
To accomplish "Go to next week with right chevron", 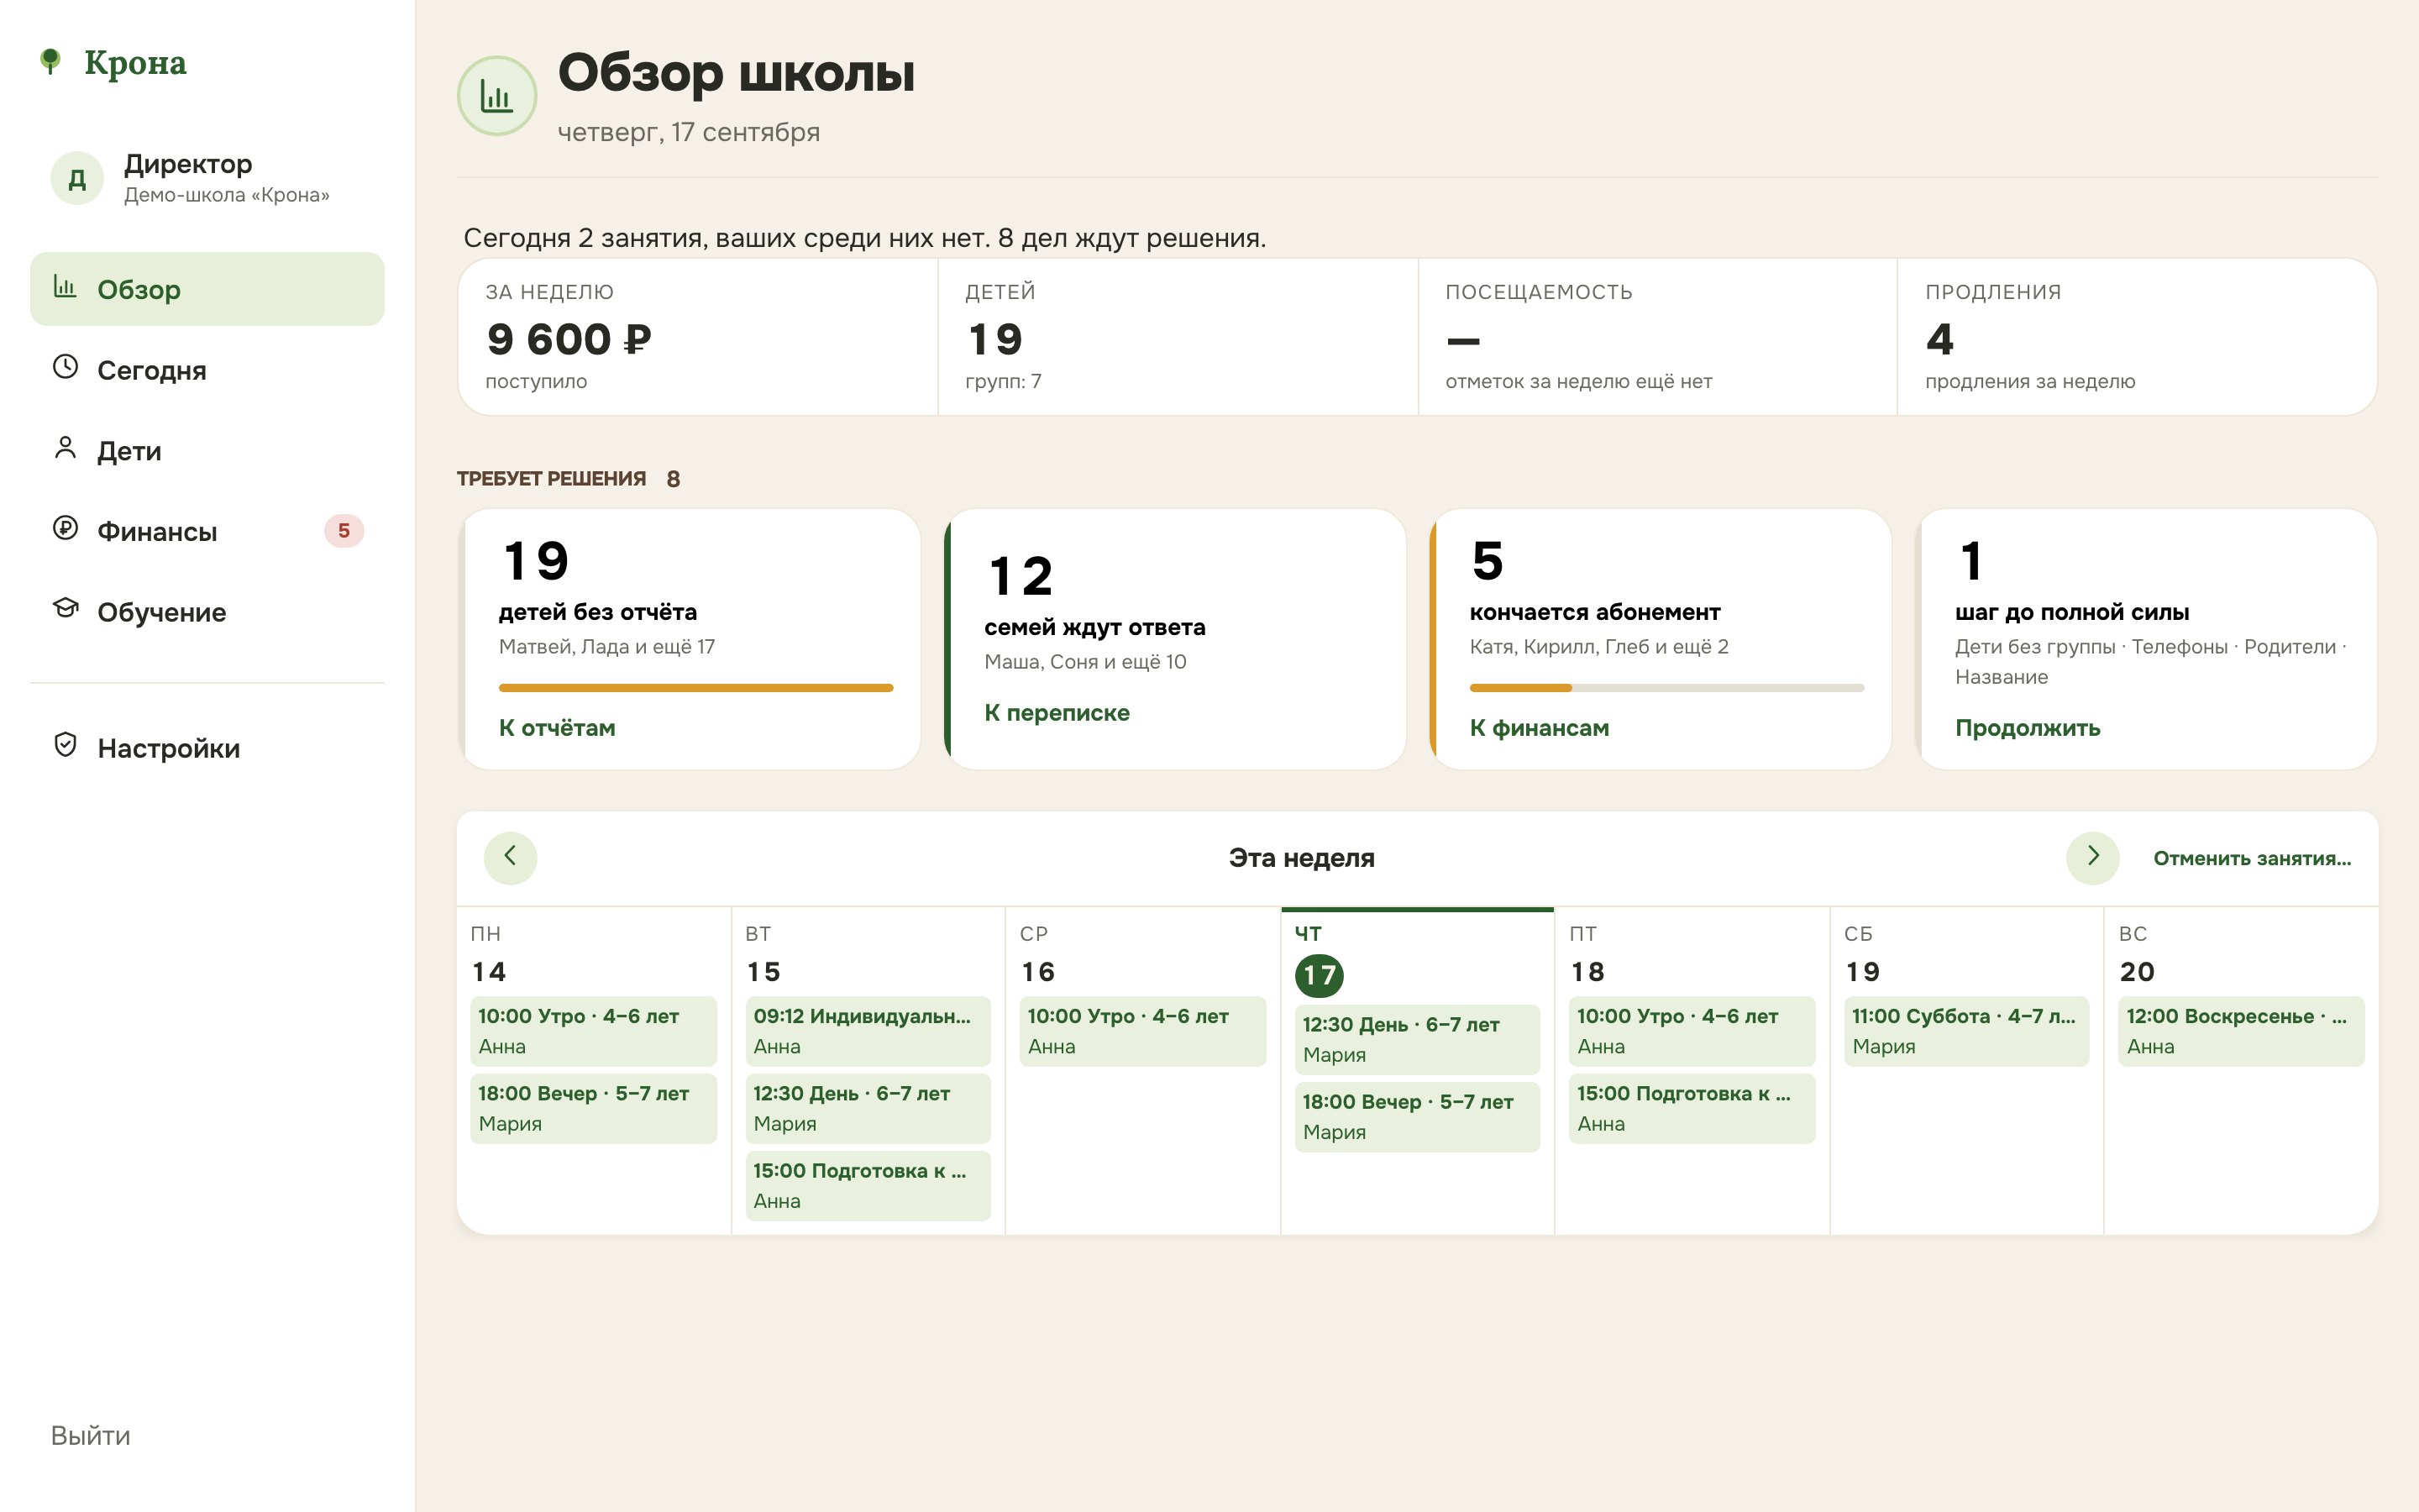I will point(2093,857).
